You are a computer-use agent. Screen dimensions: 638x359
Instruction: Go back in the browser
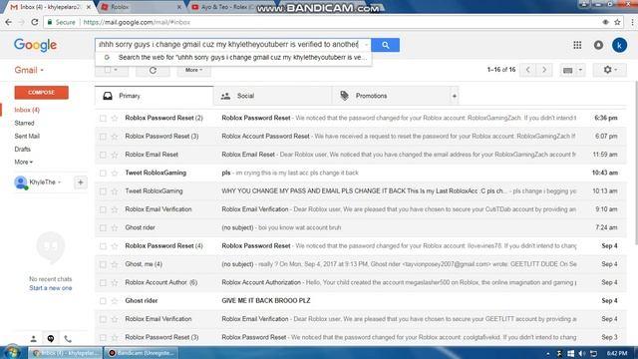click(x=9, y=22)
